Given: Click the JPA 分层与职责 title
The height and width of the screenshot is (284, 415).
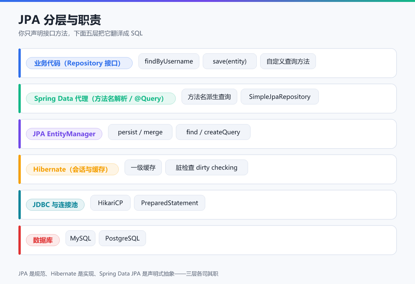Looking at the screenshot, I should 60,20.
